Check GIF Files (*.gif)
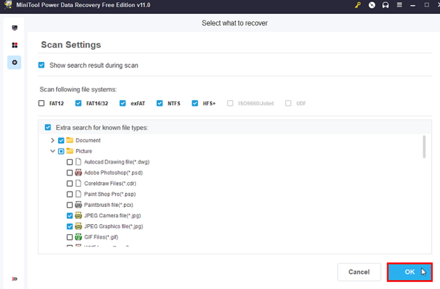Viewport: 440px width, 289px height. point(69,237)
